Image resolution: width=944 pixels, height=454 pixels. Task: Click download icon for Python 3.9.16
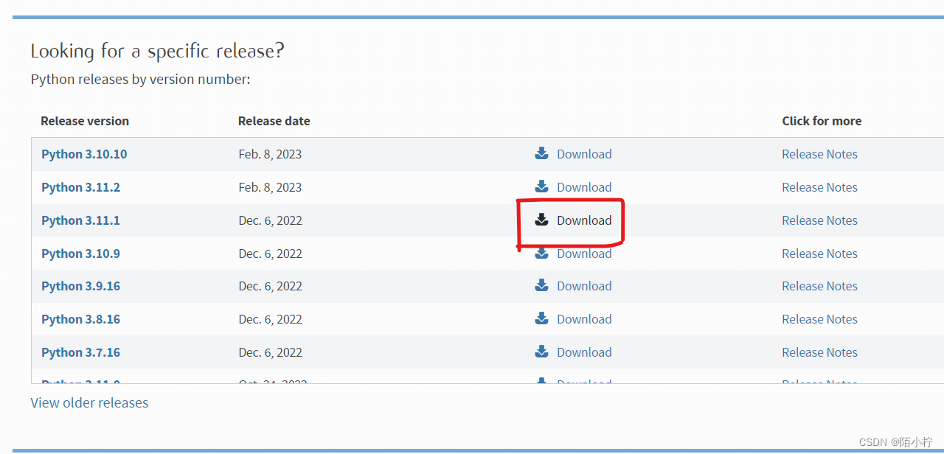point(541,285)
